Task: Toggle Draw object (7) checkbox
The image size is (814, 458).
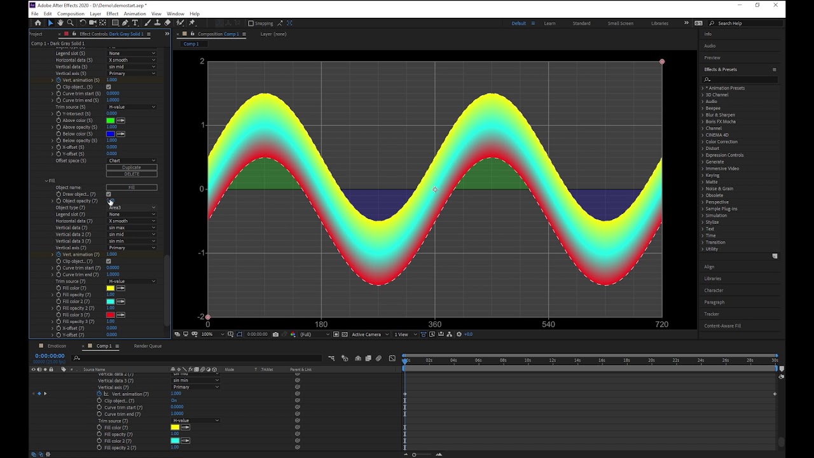Action: tap(109, 194)
